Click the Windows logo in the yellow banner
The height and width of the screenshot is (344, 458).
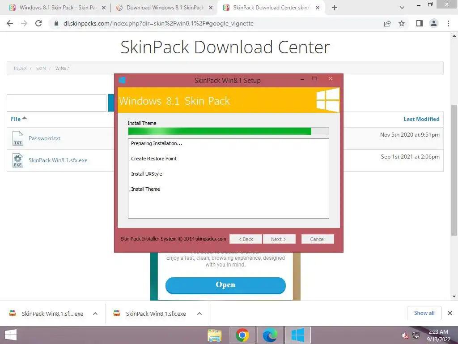328,100
